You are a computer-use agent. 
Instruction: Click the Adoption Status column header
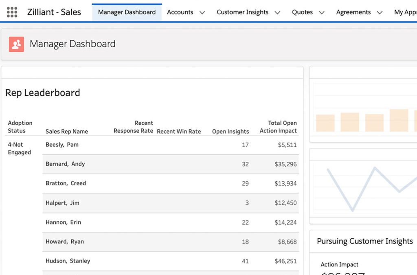(x=20, y=127)
